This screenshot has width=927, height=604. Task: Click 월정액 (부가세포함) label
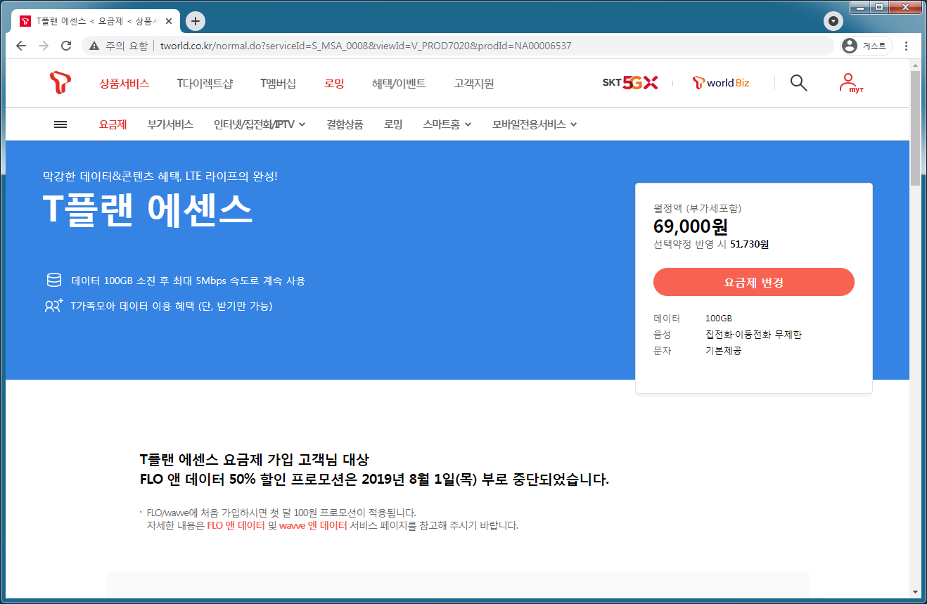[697, 208]
